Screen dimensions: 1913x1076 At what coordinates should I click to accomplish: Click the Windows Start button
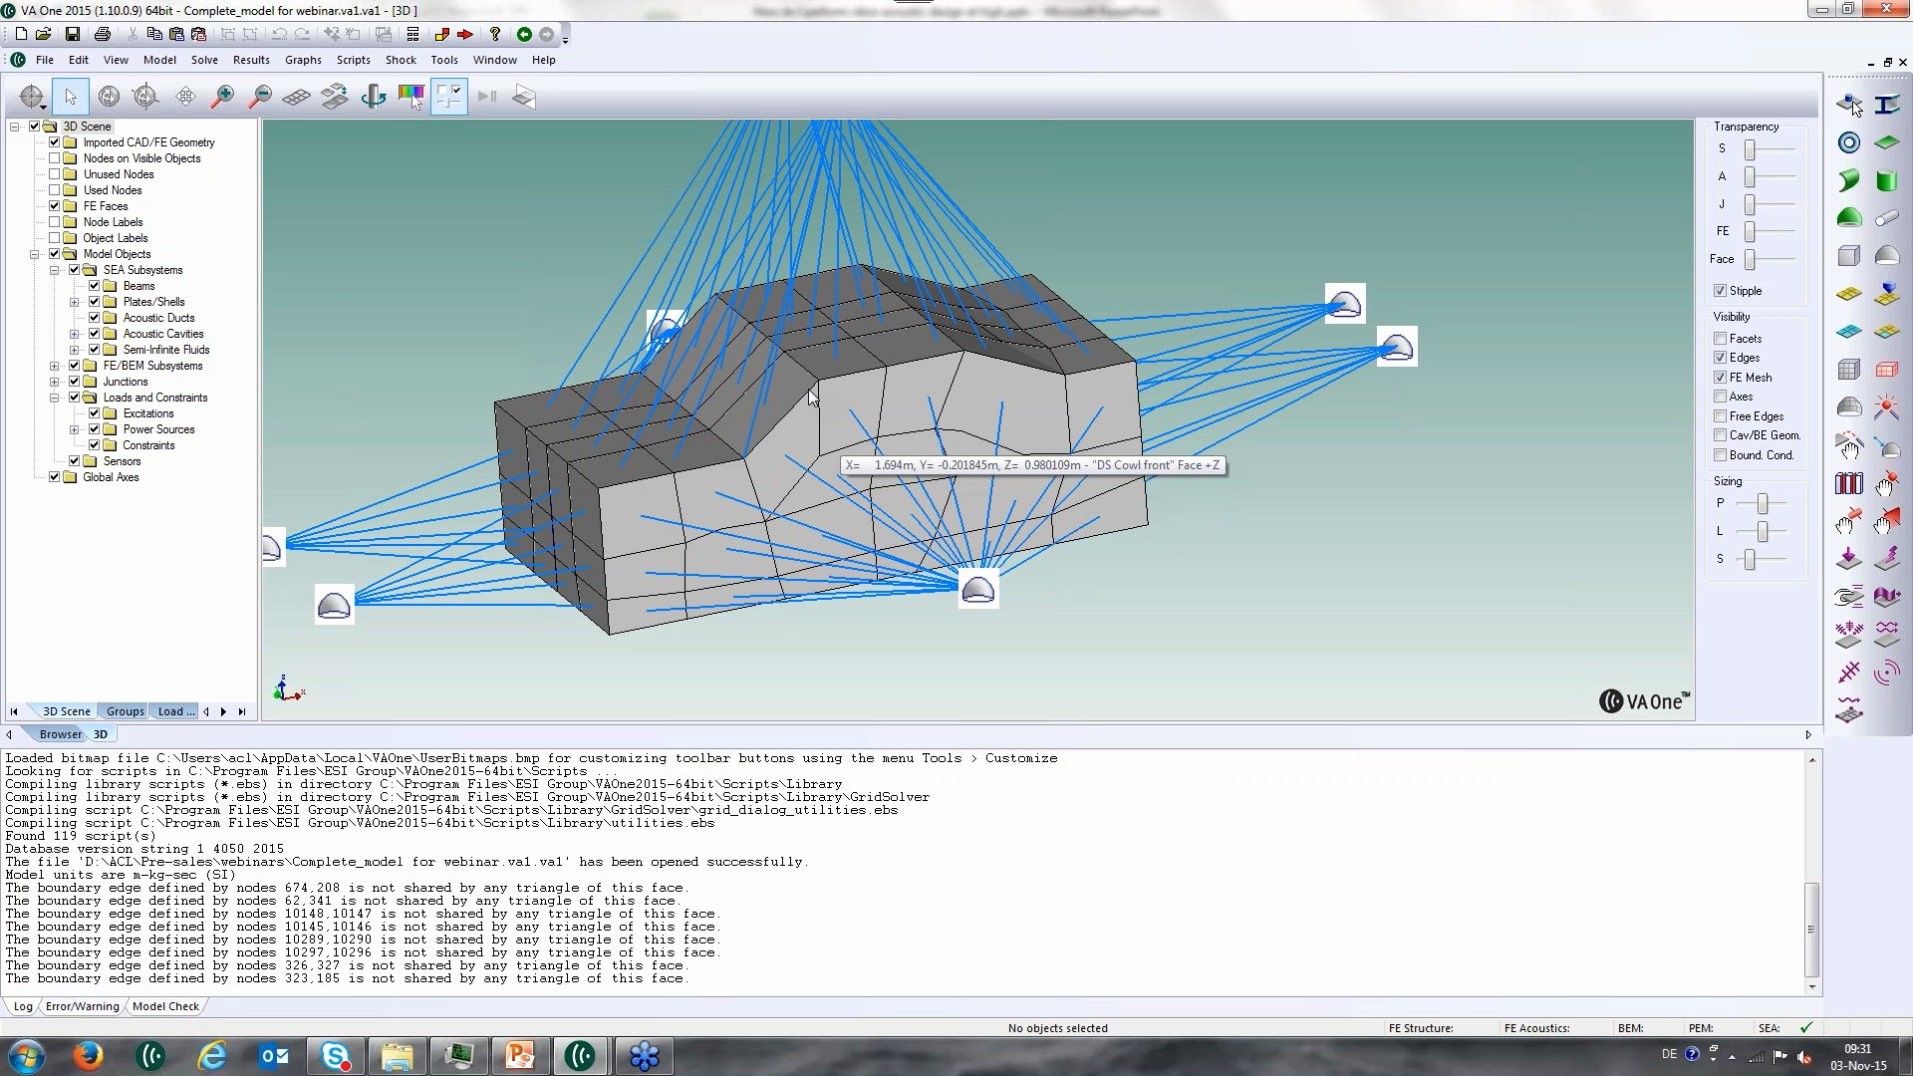tap(27, 1055)
